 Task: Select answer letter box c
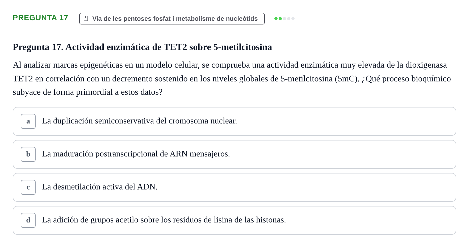(28, 187)
